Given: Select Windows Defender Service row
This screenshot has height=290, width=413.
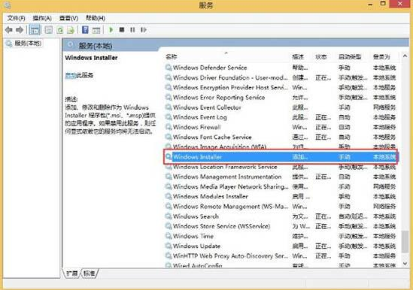Looking at the screenshot, I should pyautogui.click(x=281, y=68).
